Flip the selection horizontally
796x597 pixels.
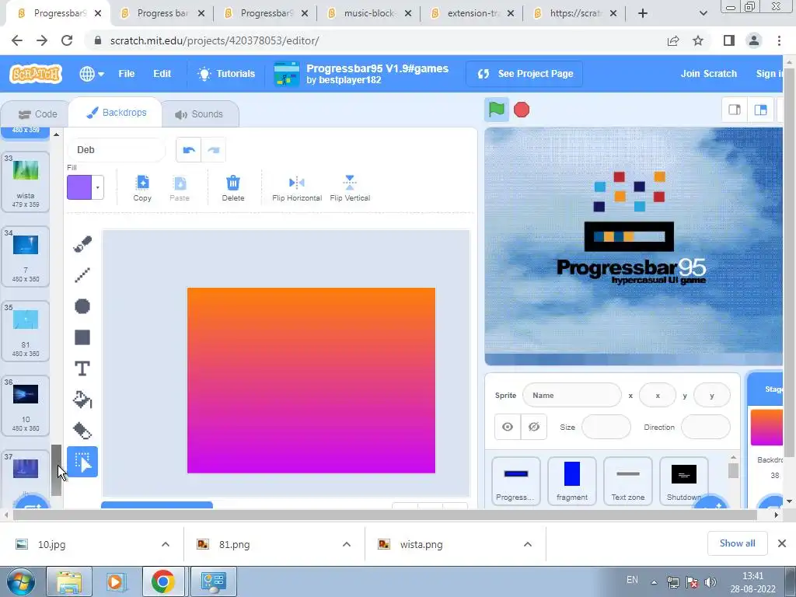click(x=297, y=188)
